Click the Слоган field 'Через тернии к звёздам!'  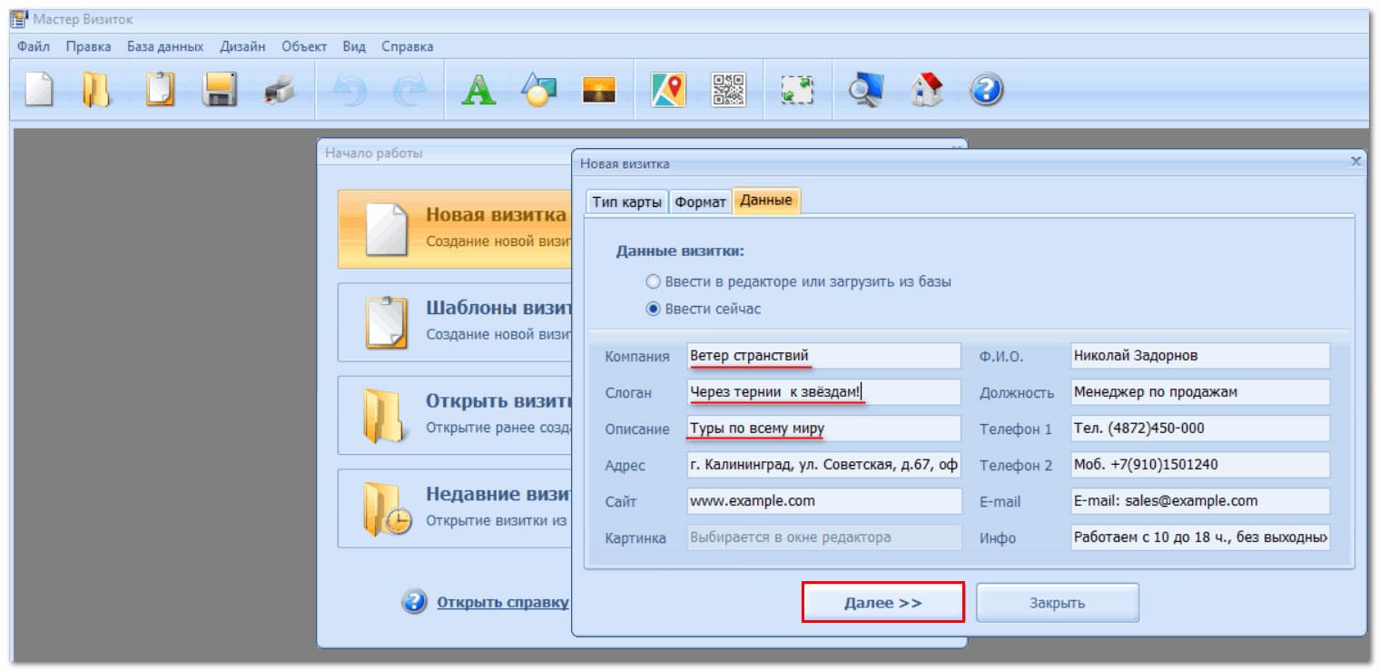pos(823,392)
